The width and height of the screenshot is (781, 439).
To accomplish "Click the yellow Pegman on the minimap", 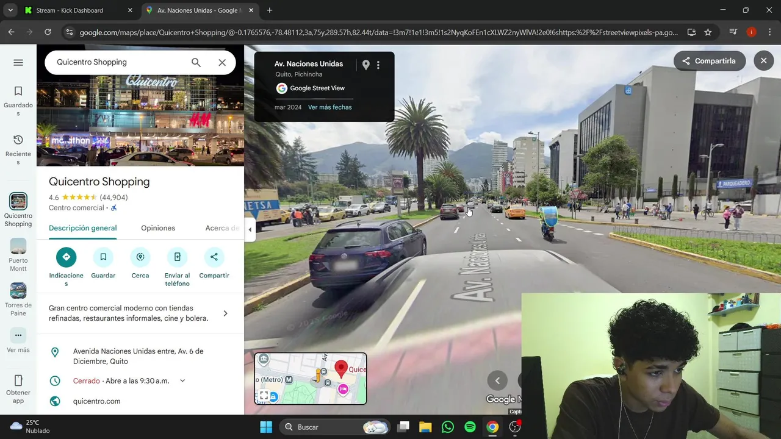I will tap(318, 376).
